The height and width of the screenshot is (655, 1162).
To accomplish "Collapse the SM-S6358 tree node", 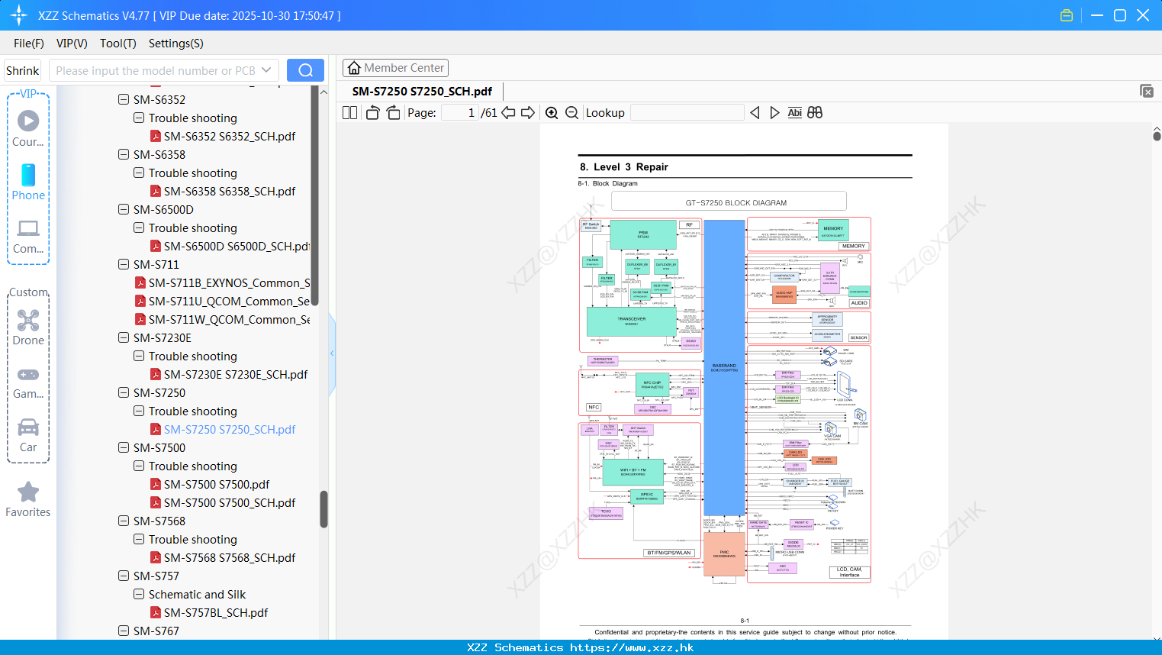I will pyautogui.click(x=124, y=154).
